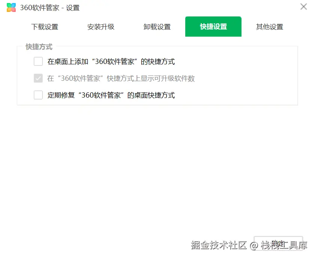
Task: Switch to the 安装升级 tab
Action: [x=101, y=27]
